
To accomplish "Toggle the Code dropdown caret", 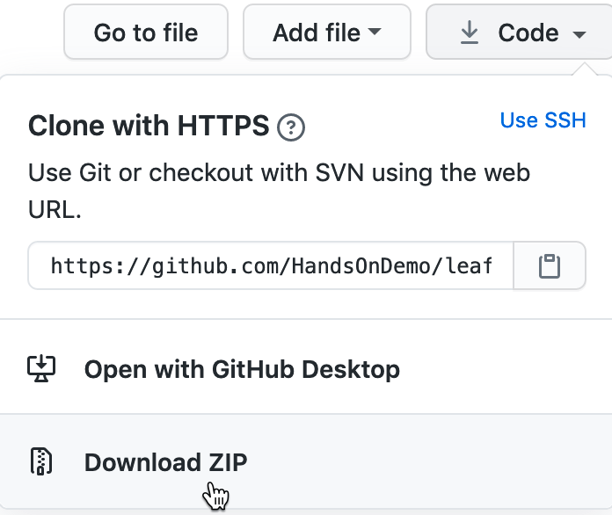I will click(x=579, y=34).
